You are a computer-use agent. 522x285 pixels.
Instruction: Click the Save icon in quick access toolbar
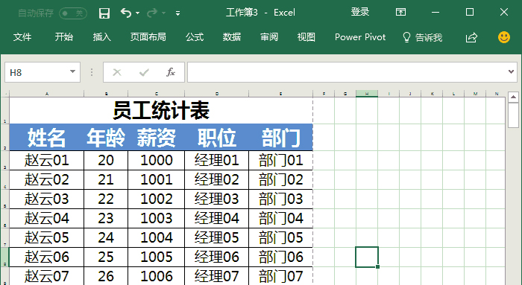coord(104,13)
